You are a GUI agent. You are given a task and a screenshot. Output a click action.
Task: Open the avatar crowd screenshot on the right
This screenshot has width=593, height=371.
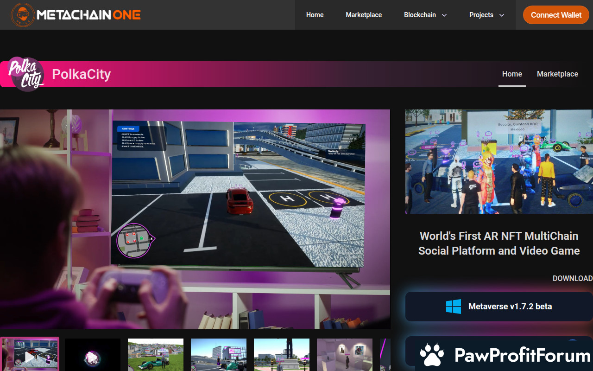[498, 161]
